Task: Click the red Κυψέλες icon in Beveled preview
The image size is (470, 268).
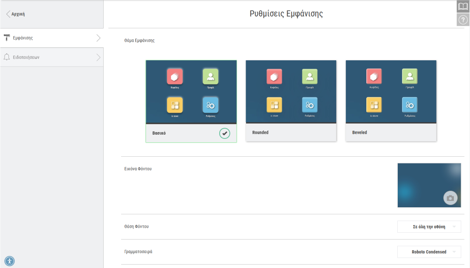Action: point(374,76)
